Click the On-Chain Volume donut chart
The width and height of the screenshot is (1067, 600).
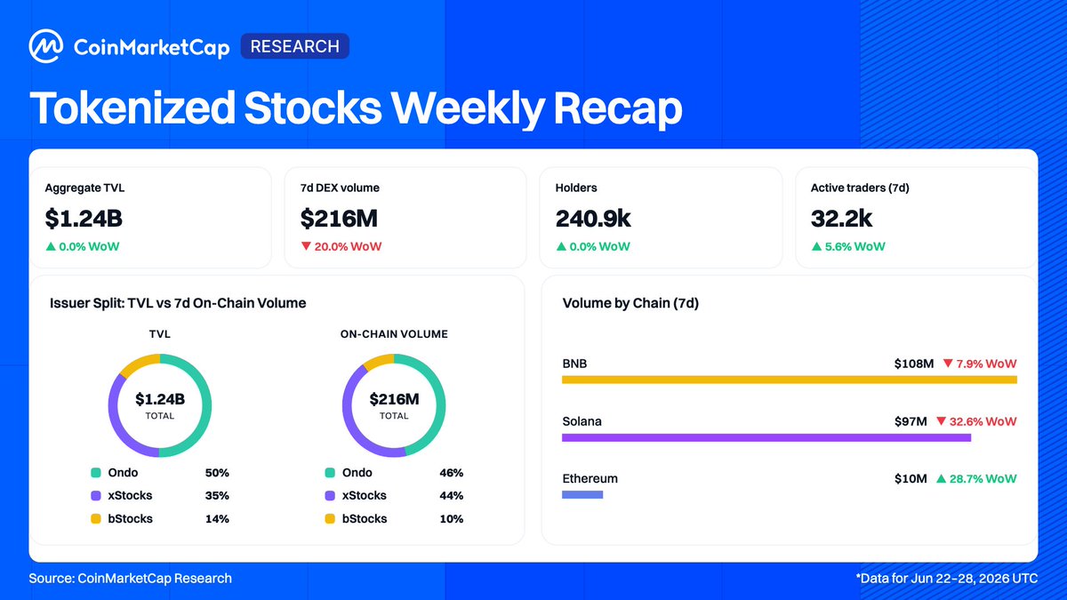point(394,405)
